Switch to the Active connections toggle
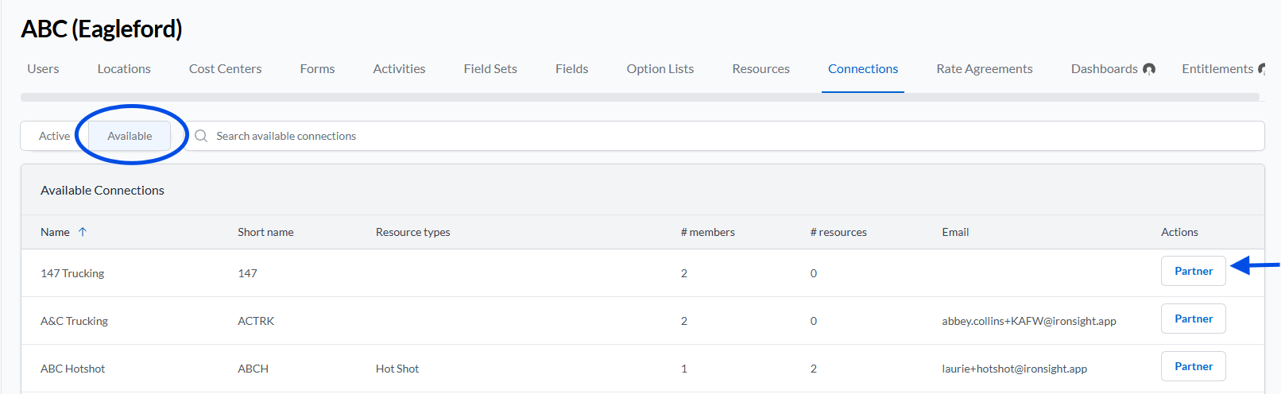1281x394 pixels. coord(54,136)
